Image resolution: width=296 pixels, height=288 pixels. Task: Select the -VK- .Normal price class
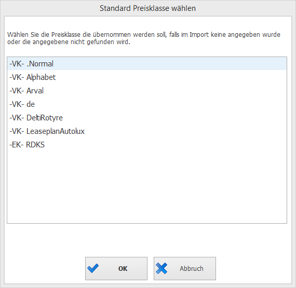(x=147, y=64)
